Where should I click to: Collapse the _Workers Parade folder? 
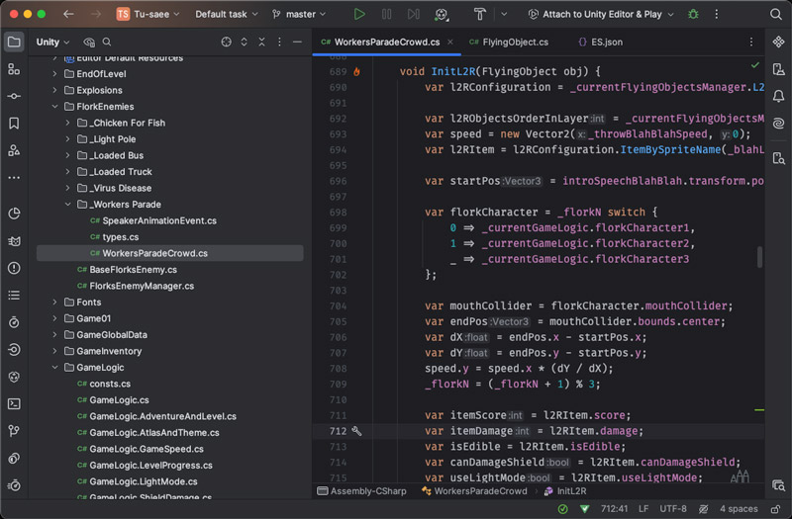(67, 205)
